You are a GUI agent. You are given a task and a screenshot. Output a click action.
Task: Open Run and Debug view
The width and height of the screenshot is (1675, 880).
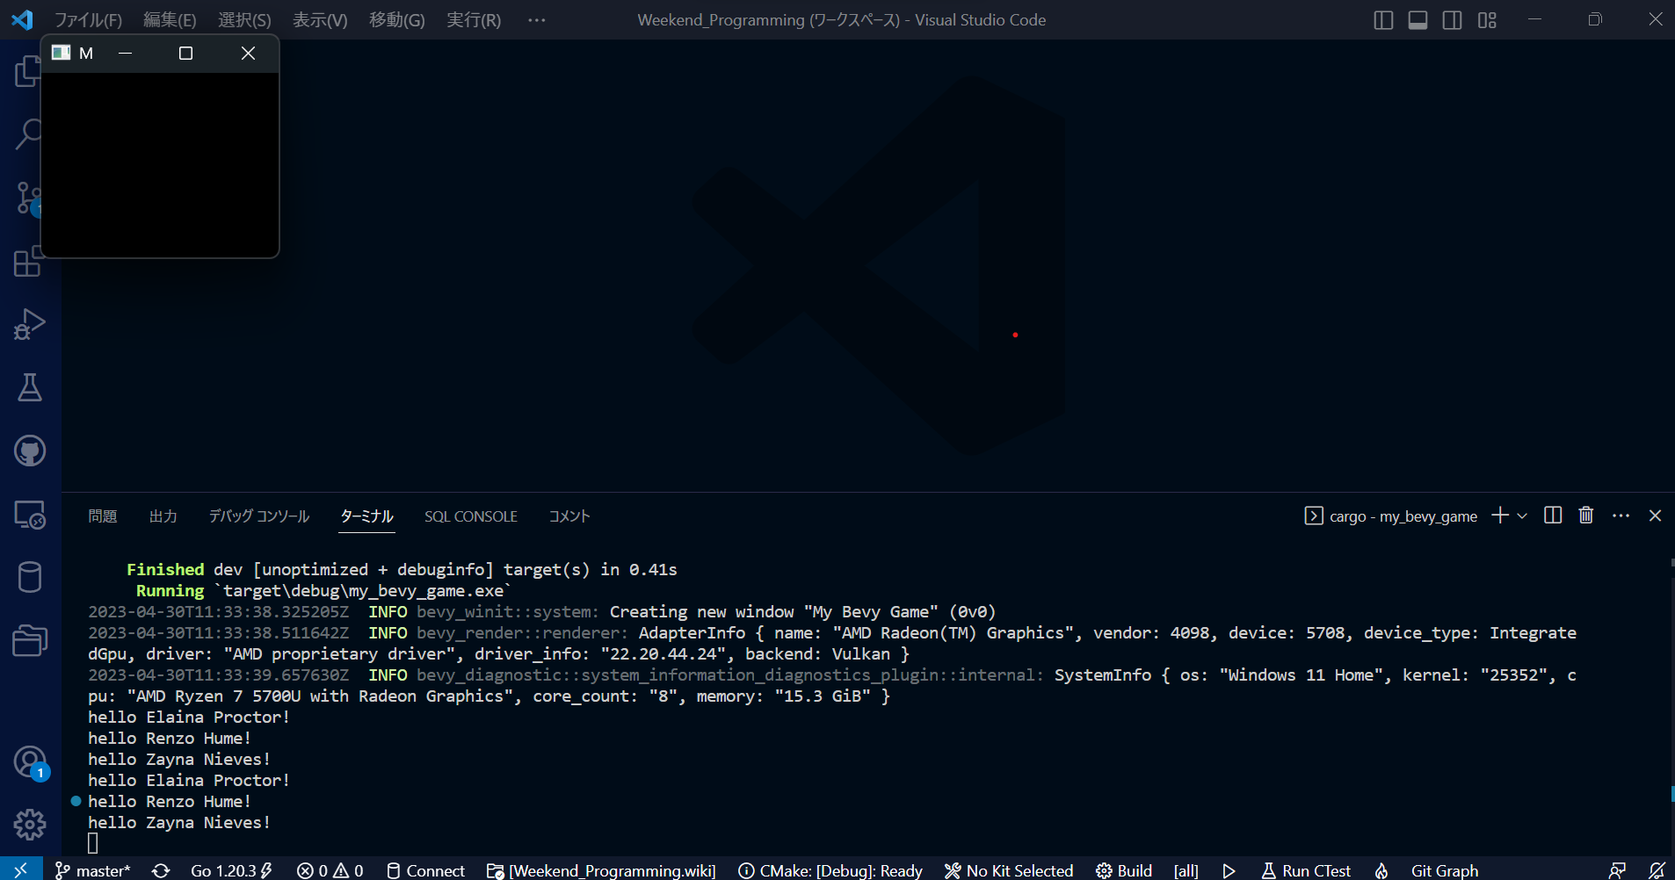(30, 324)
